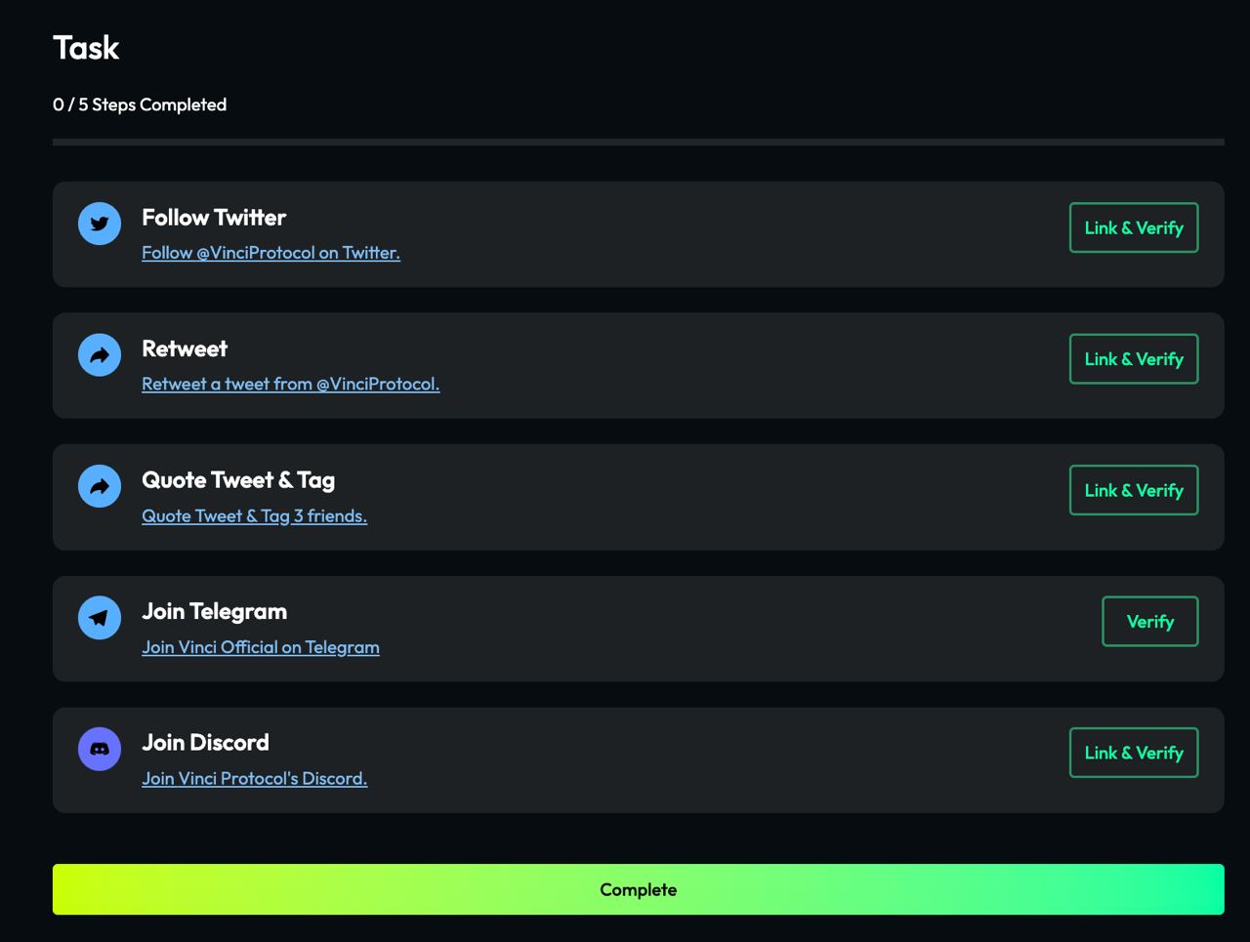The height and width of the screenshot is (942, 1250).
Task: Open the Join Vinci Official on Telegram link
Action: tap(261, 647)
